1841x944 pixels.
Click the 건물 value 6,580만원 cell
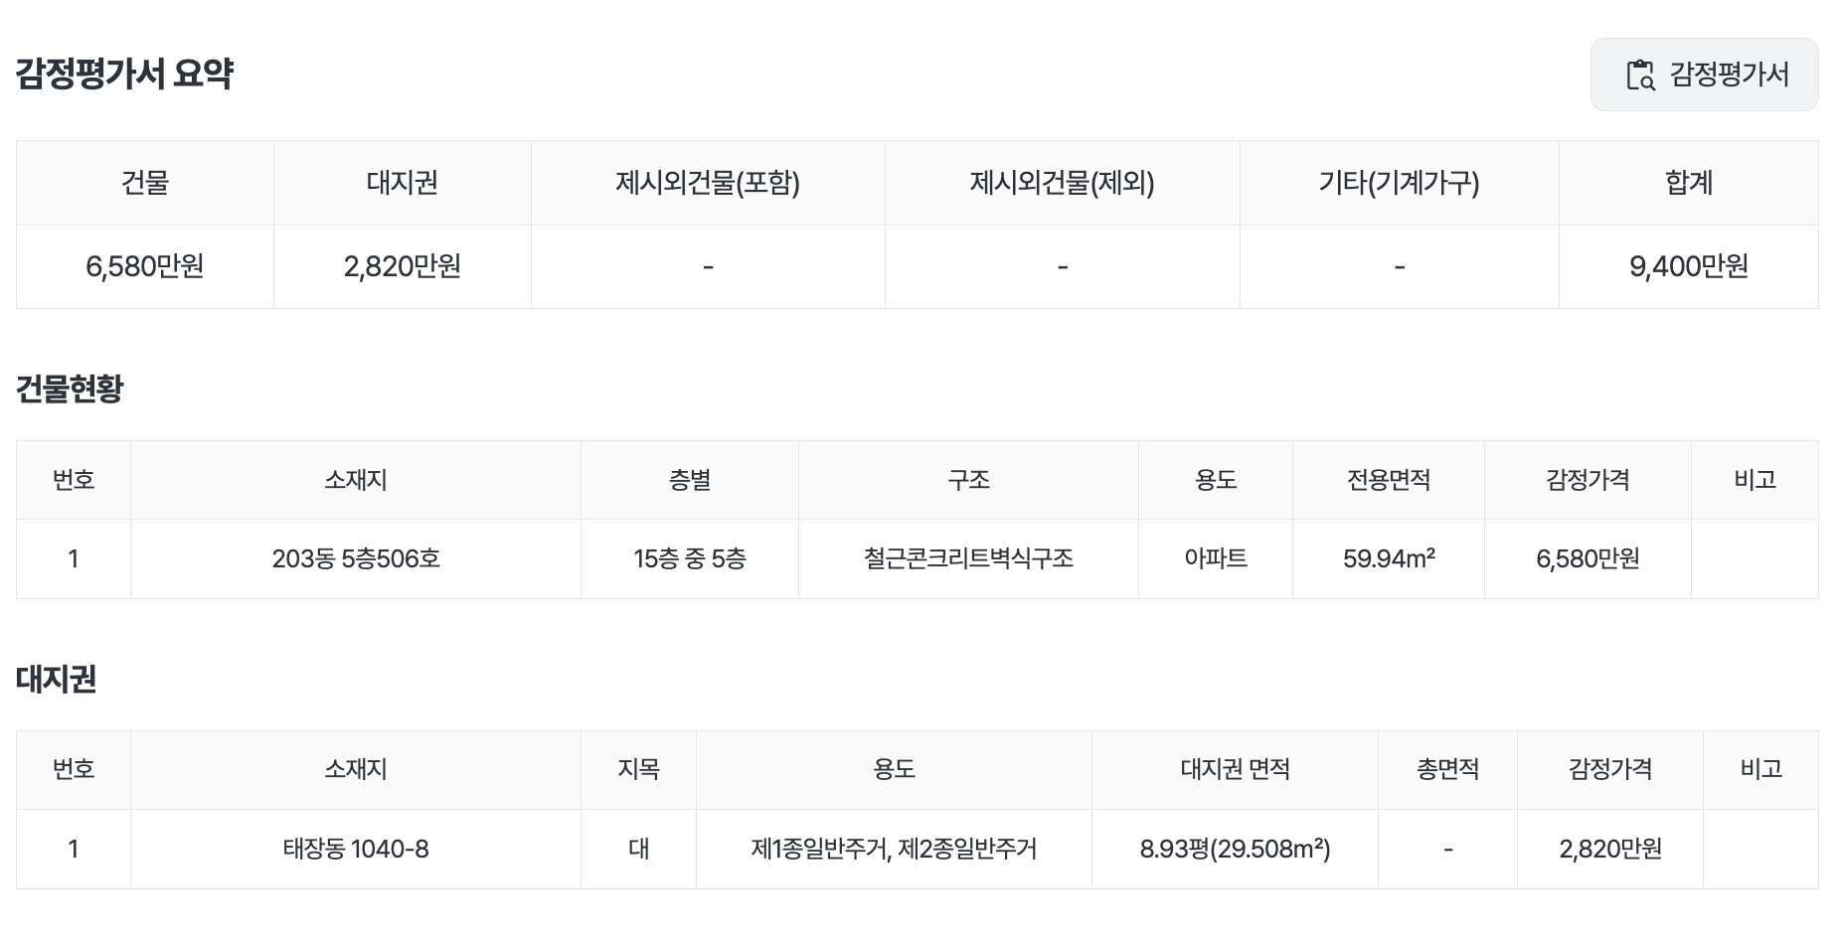point(145,266)
